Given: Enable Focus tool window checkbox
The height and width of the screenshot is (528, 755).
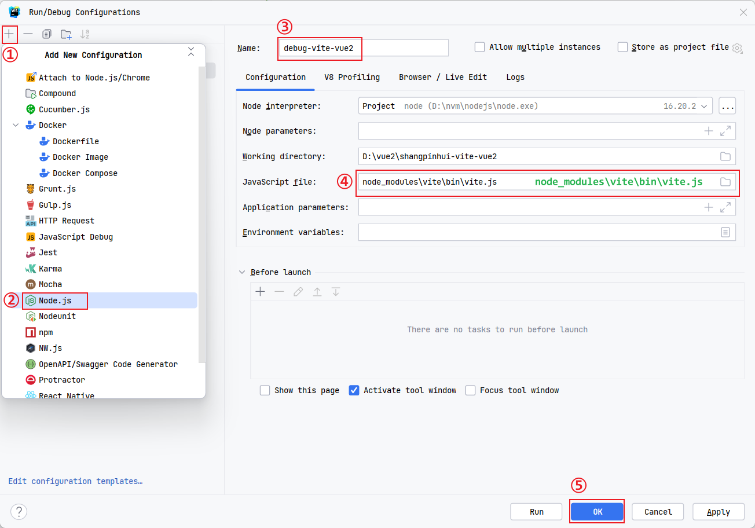Looking at the screenshot, I should tap(470, 390).
